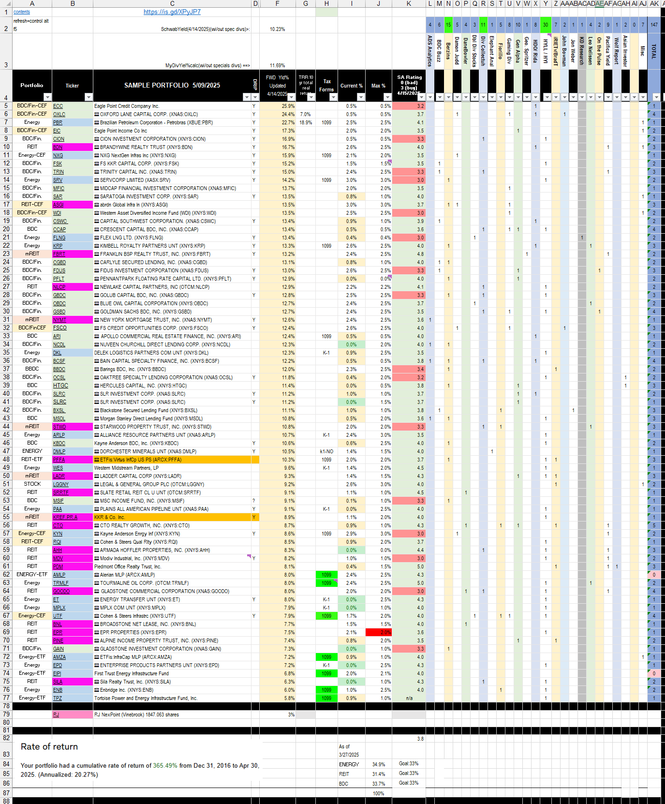
Task: Click the stock icon beside NEW YORK MORTGAGE TRUST
Action: (97, 320)
